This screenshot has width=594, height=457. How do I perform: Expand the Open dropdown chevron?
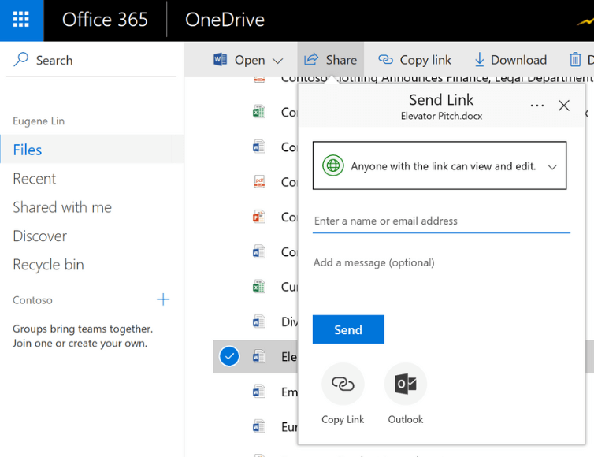tap(277, 61)
